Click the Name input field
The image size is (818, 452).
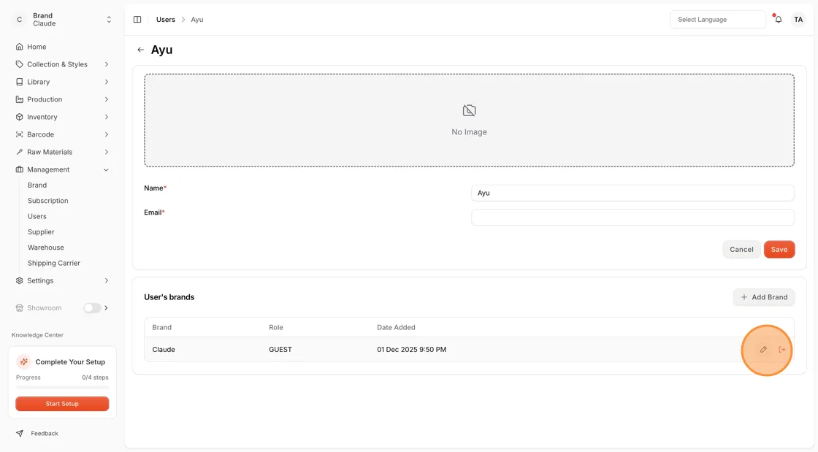632,193
